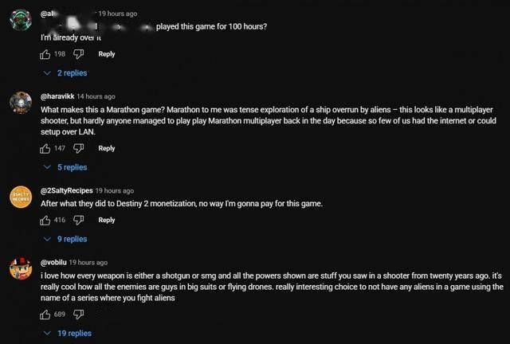This screenshot has width=510, height=344.
Task: Dislike the first comment about 100 hours
Action: pyautogui.click(x=78, y=54)
